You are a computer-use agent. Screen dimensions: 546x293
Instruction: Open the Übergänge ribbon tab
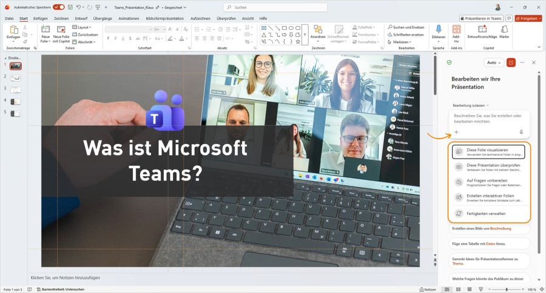[103, 18]
